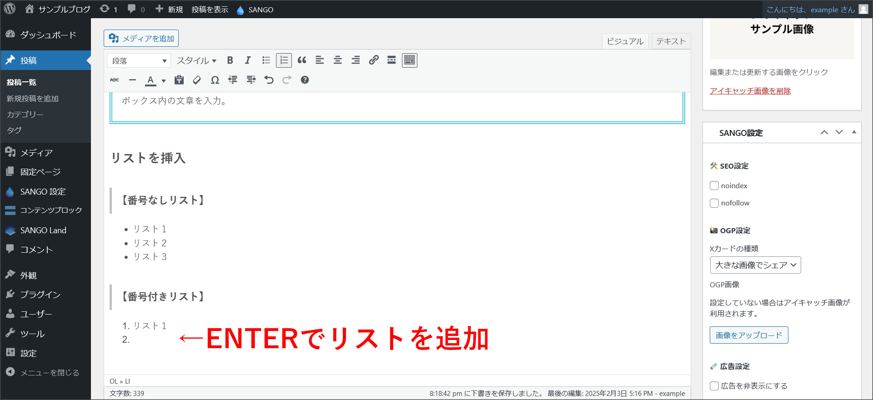Viewport: 873px width, 400px height.
Task: Apply italic formatting
Action: [248, 60]
